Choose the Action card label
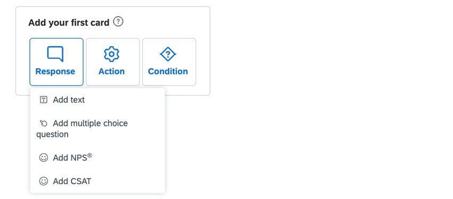This screenshot has height=199, width=453. pos(111,71)
